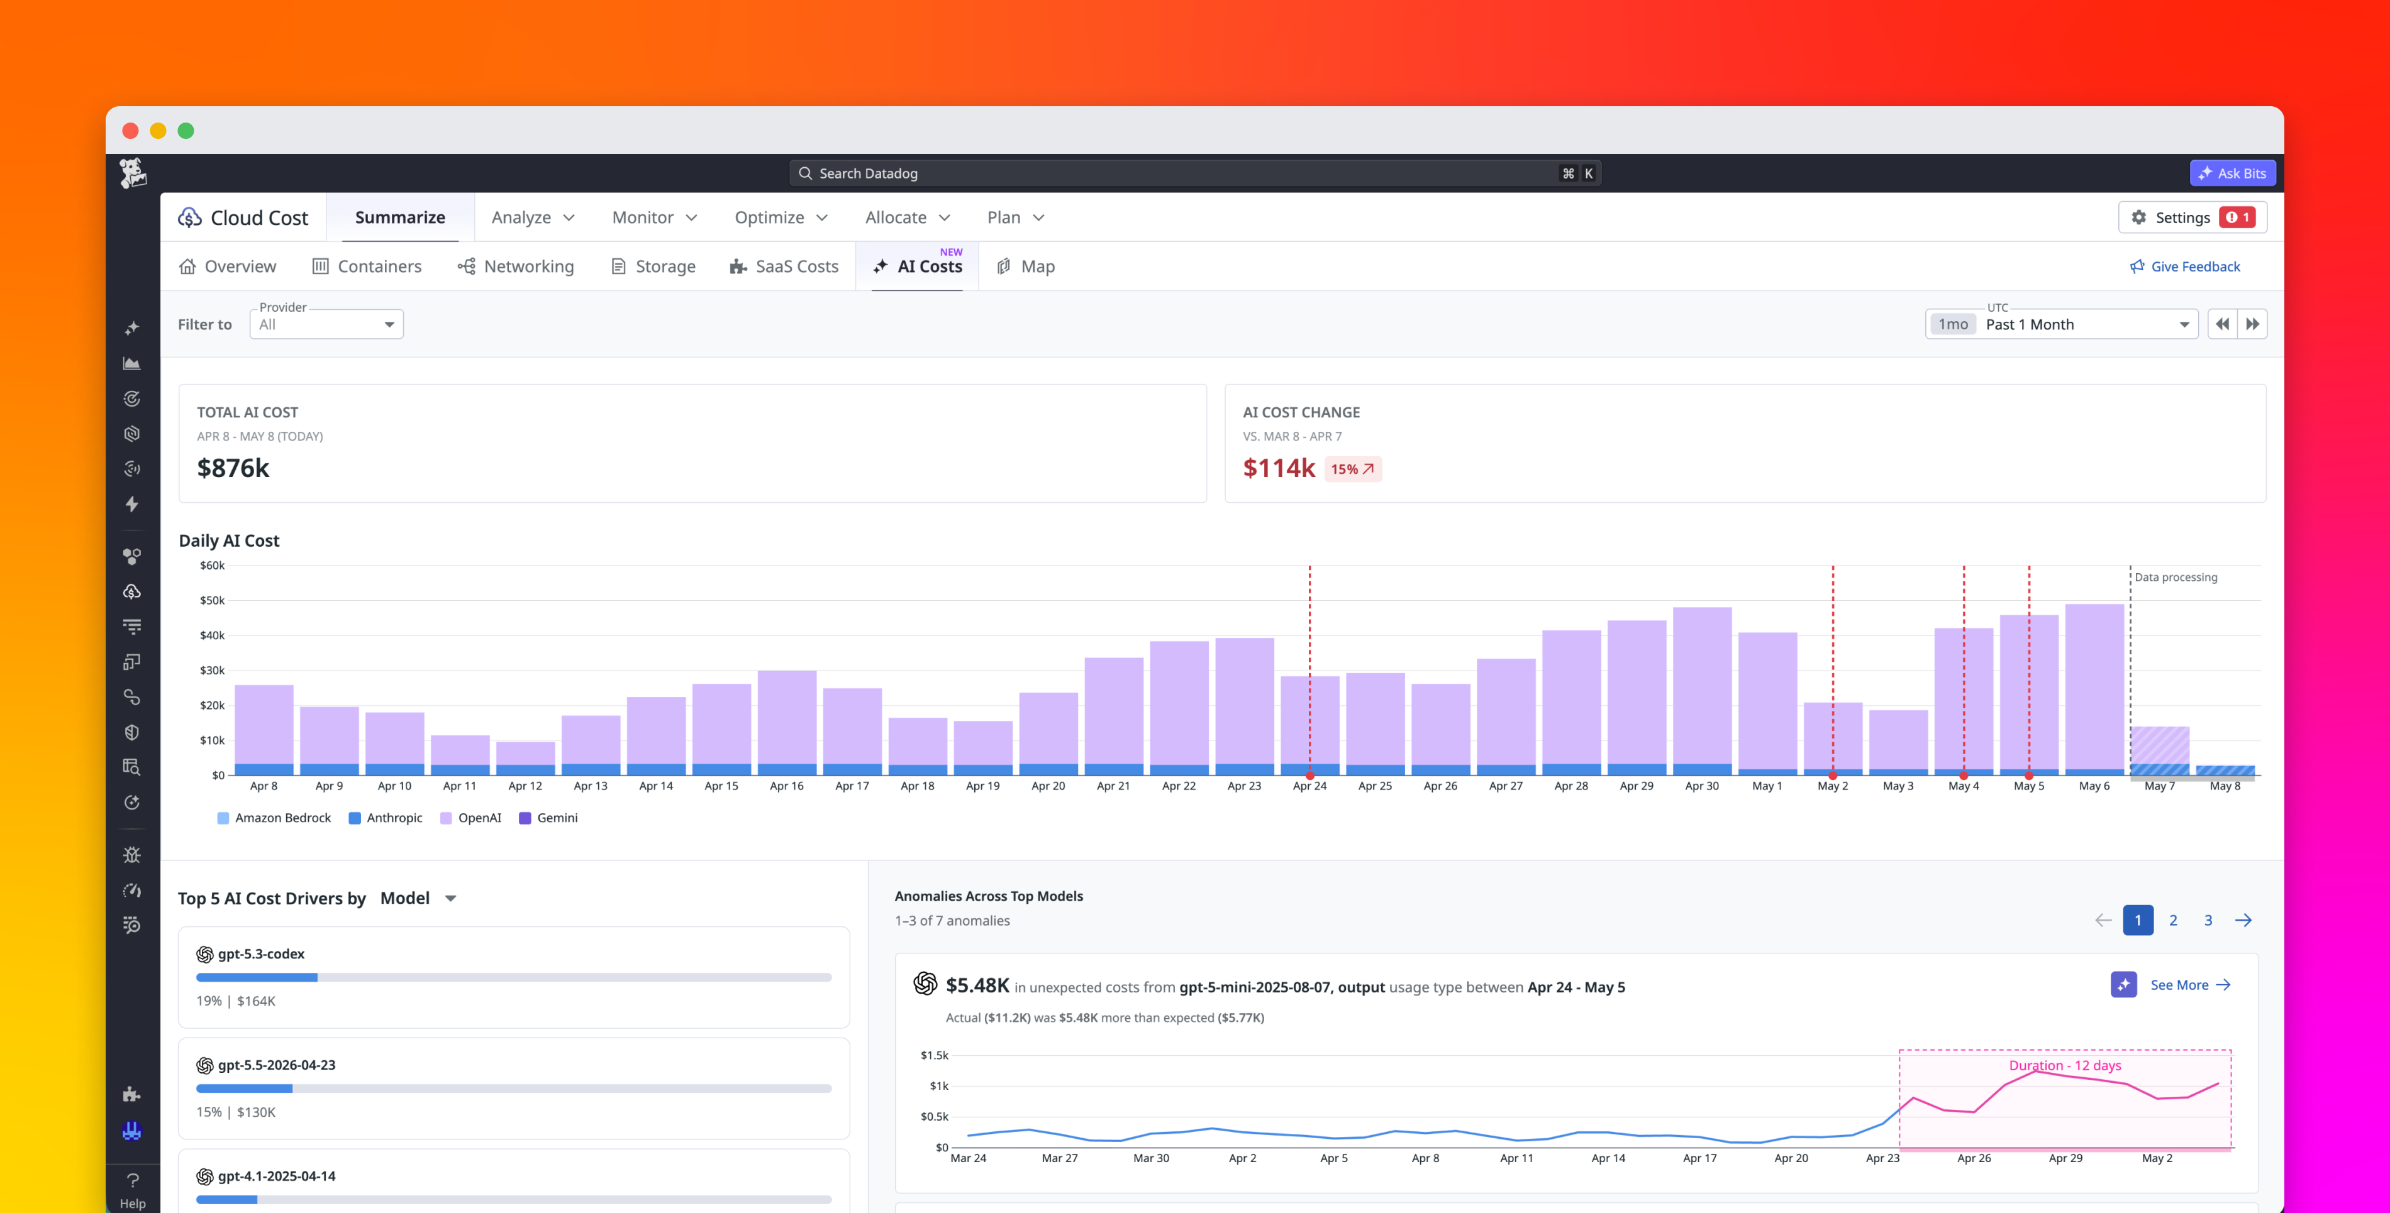Open the bug icon in sidebar
The image size is (2390, 1213).
coord(131,855)
